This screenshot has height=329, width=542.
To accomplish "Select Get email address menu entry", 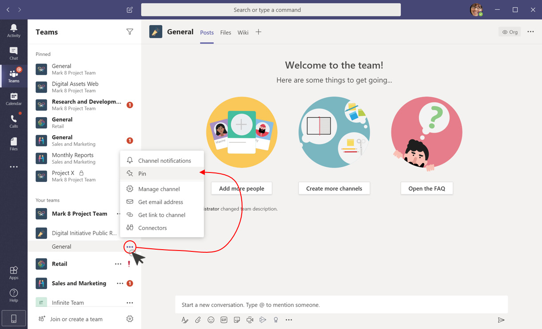I will click(162, 202).
